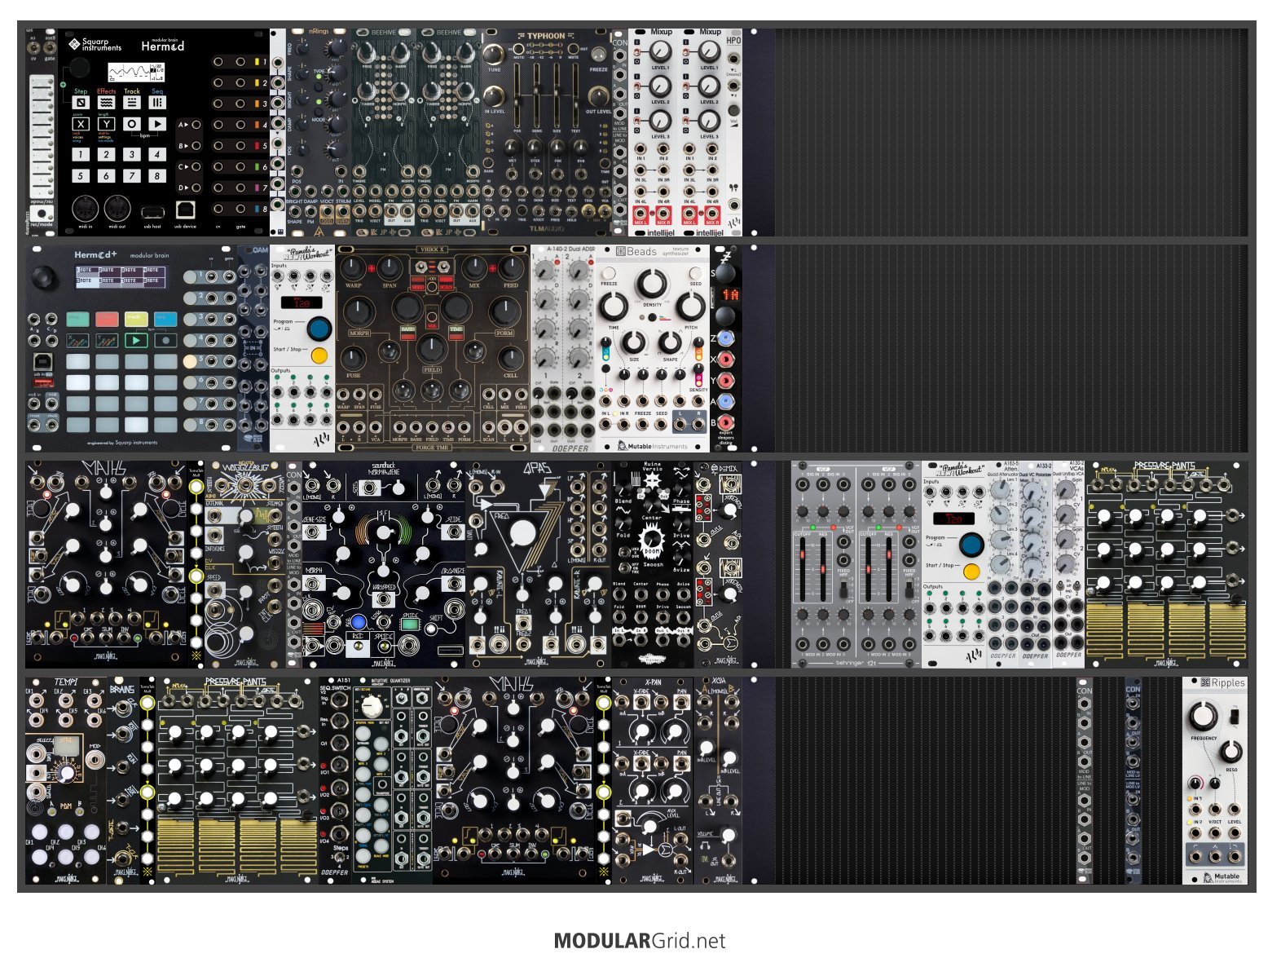Screen dimensions: 1281x958
Task: Click the FREEZE button on Typhoon
Action: (x=599, y=53)
